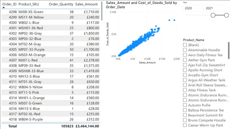This screenshot has height=129, width=230.
Task: Click the left year slider handle
Action: (x=213, y=15)
